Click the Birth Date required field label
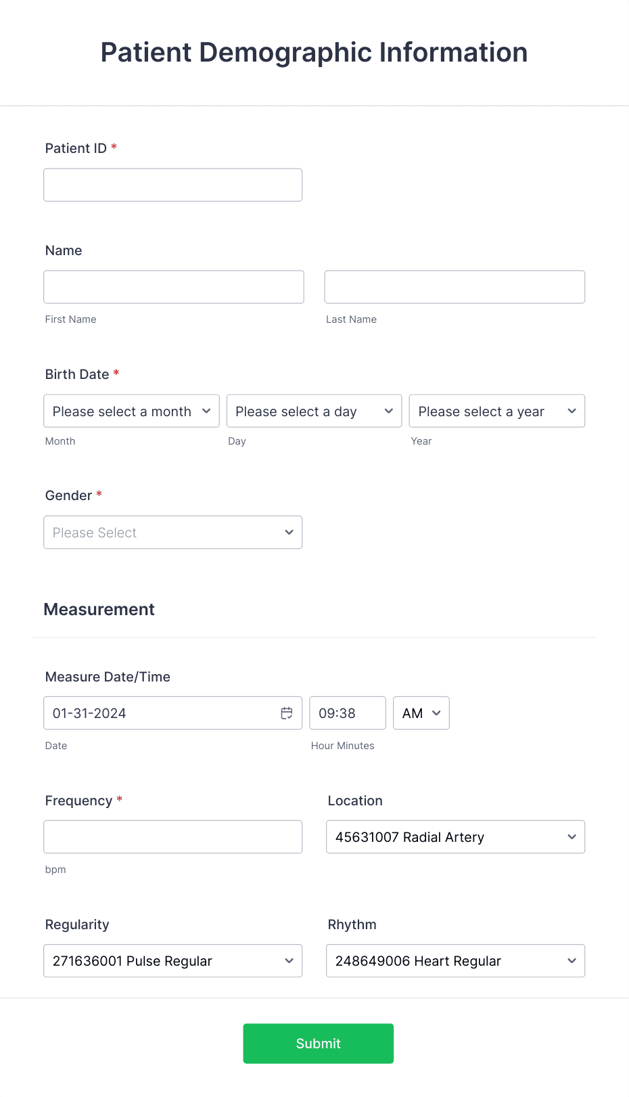 coord(77,374)
